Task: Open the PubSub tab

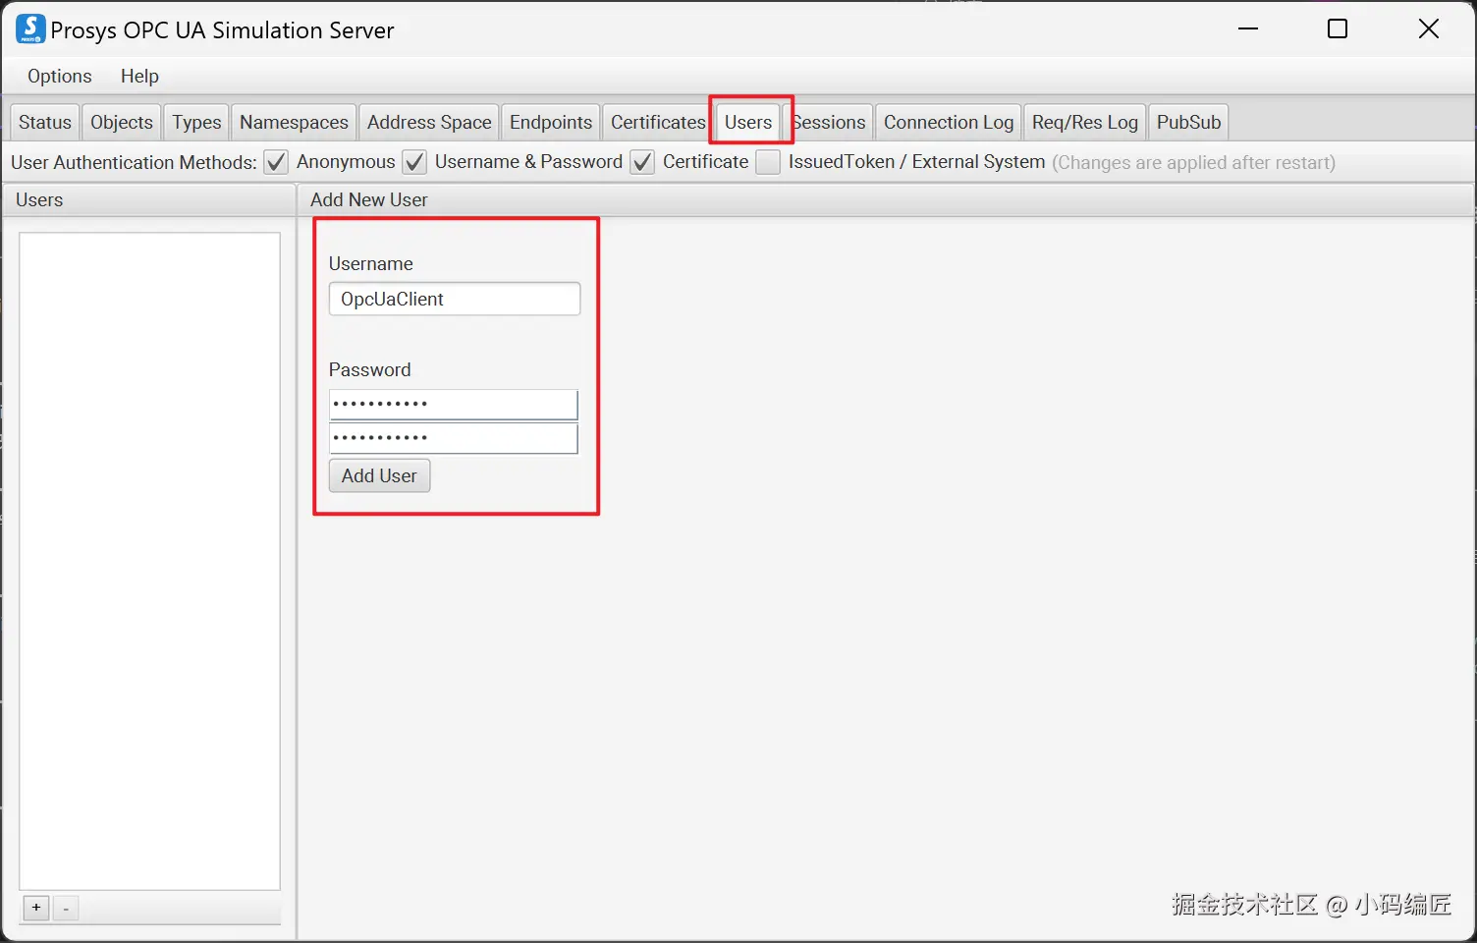Action: pyautogui.click(x=1188, y=122)
